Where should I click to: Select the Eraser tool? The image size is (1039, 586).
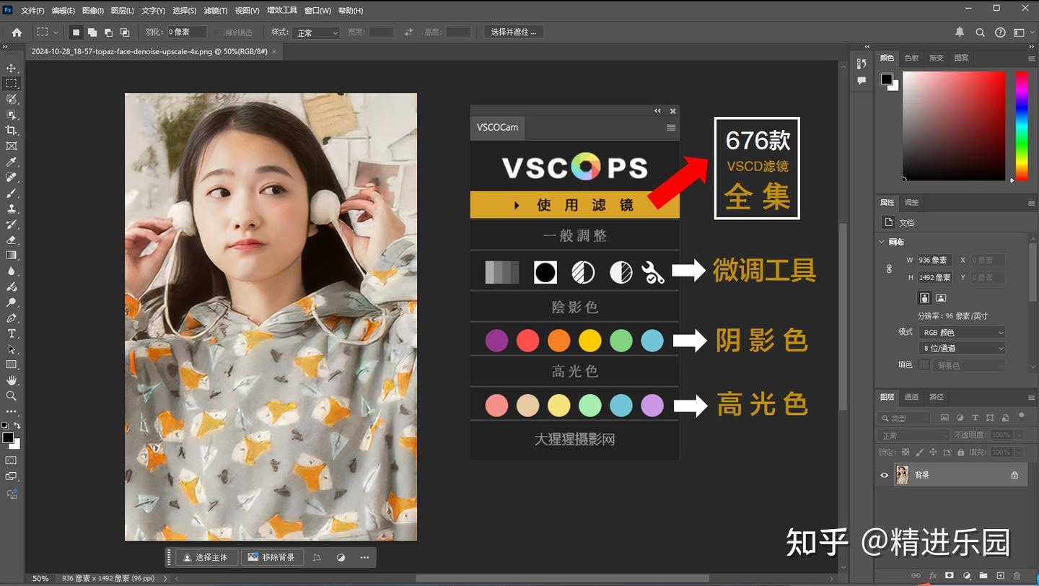point(11,240)
